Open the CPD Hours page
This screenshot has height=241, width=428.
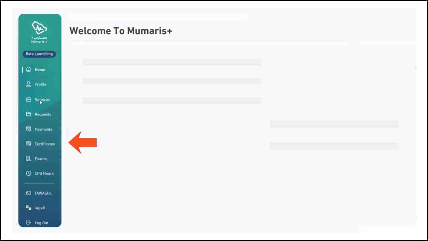44,173
